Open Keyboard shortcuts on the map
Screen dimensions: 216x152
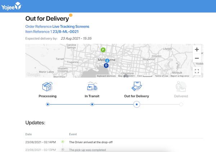pyautogui.click(x=106, y=76)
